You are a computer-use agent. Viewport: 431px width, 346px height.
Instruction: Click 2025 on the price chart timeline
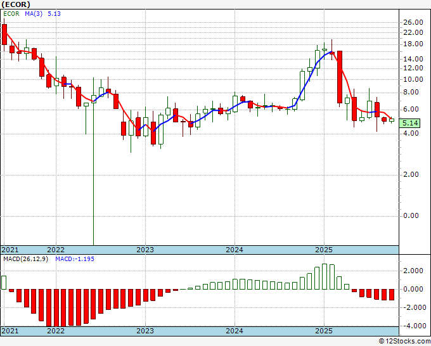pyautogui.click(x=324, y=250)
